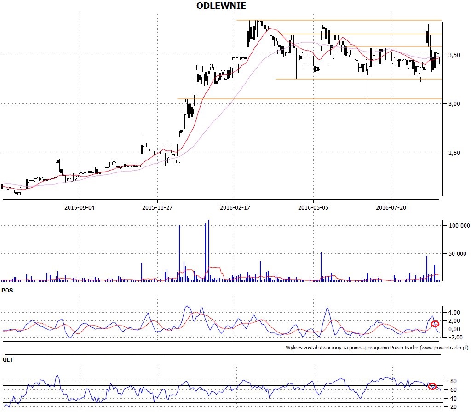
Task: Select the 2016-02-17 date label
Action: 235,207
